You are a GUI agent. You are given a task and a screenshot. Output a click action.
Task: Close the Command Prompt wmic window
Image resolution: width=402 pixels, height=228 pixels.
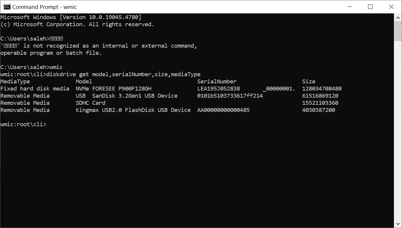pyautogui.click(x=391, y=7)
